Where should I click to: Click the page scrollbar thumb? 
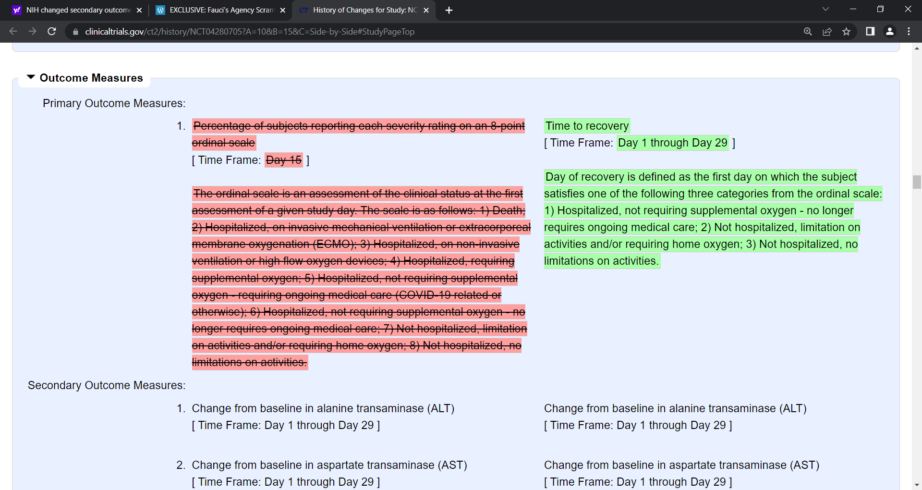click(917, 182)
